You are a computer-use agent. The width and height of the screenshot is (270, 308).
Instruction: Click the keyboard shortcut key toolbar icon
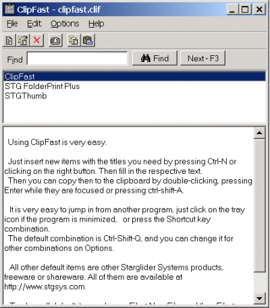pos(55,40)
